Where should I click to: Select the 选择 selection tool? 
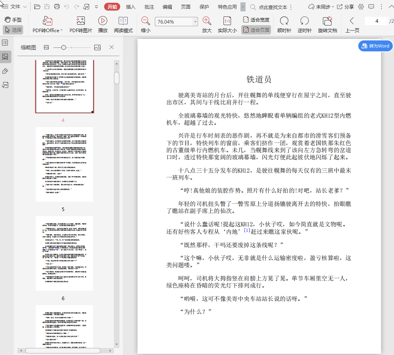pyautogui.click(x=13, y=30)
